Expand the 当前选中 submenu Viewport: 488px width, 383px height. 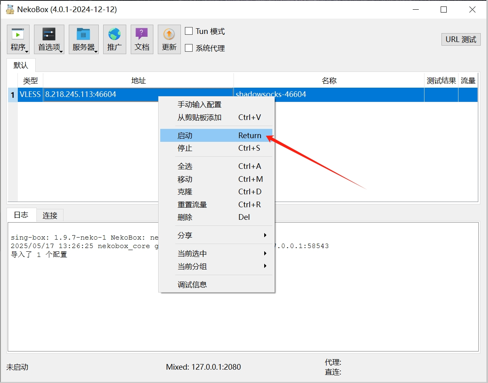point(216,254)
